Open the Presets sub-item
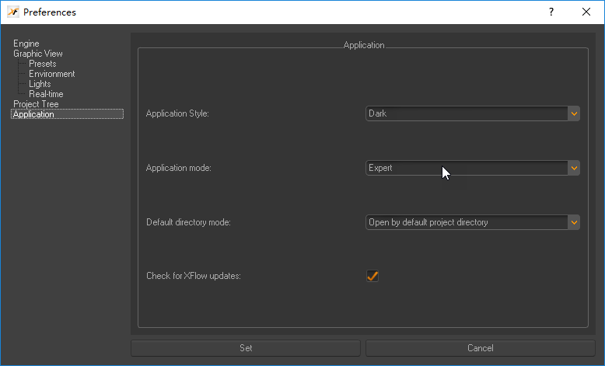 pyautogui.click(x=42, y=64)
